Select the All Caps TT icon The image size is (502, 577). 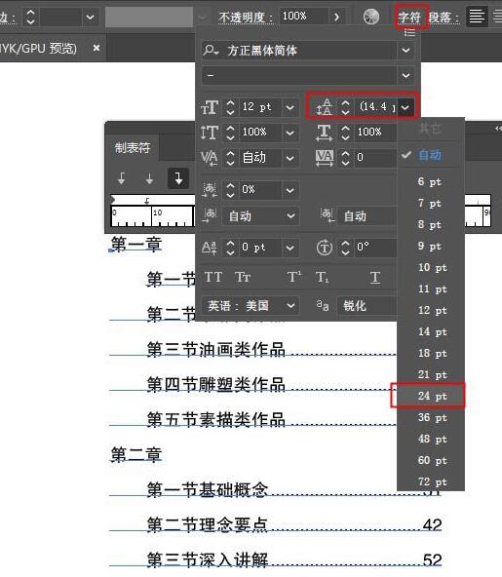[213, 277]
